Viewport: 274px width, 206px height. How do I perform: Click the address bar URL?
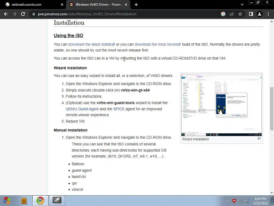coord(87,14)
